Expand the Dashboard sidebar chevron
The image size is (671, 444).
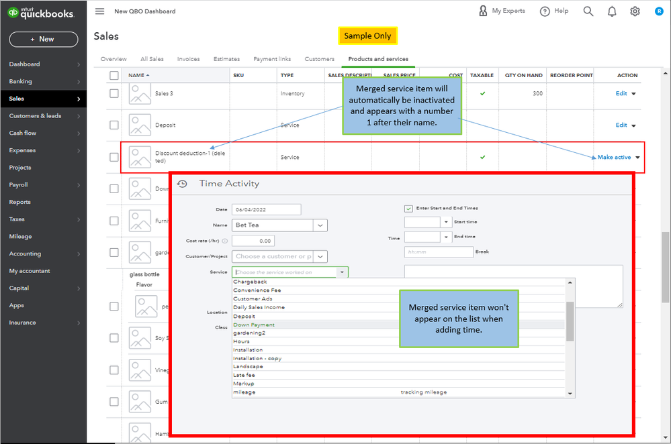point(79,64)
